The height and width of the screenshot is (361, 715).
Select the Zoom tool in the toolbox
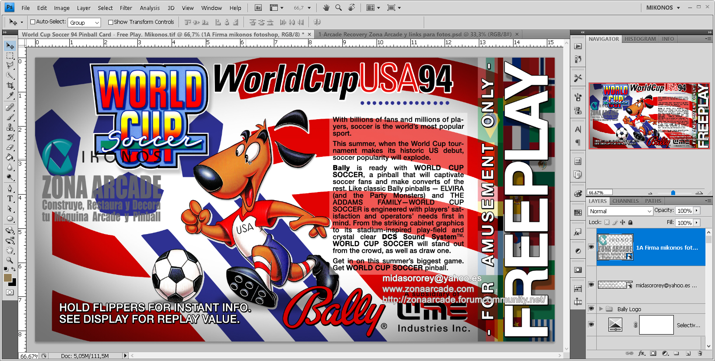10,260
